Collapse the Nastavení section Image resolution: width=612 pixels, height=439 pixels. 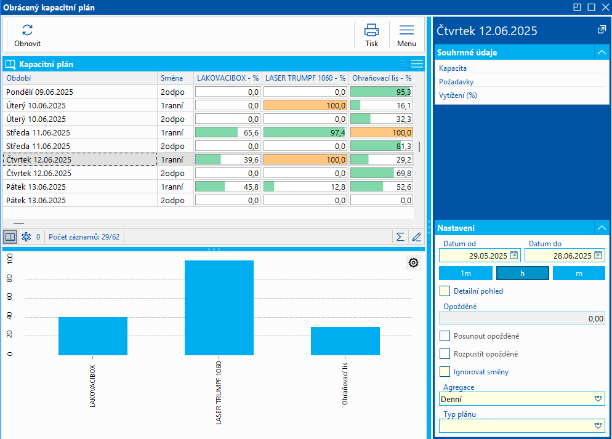point(602,227)
